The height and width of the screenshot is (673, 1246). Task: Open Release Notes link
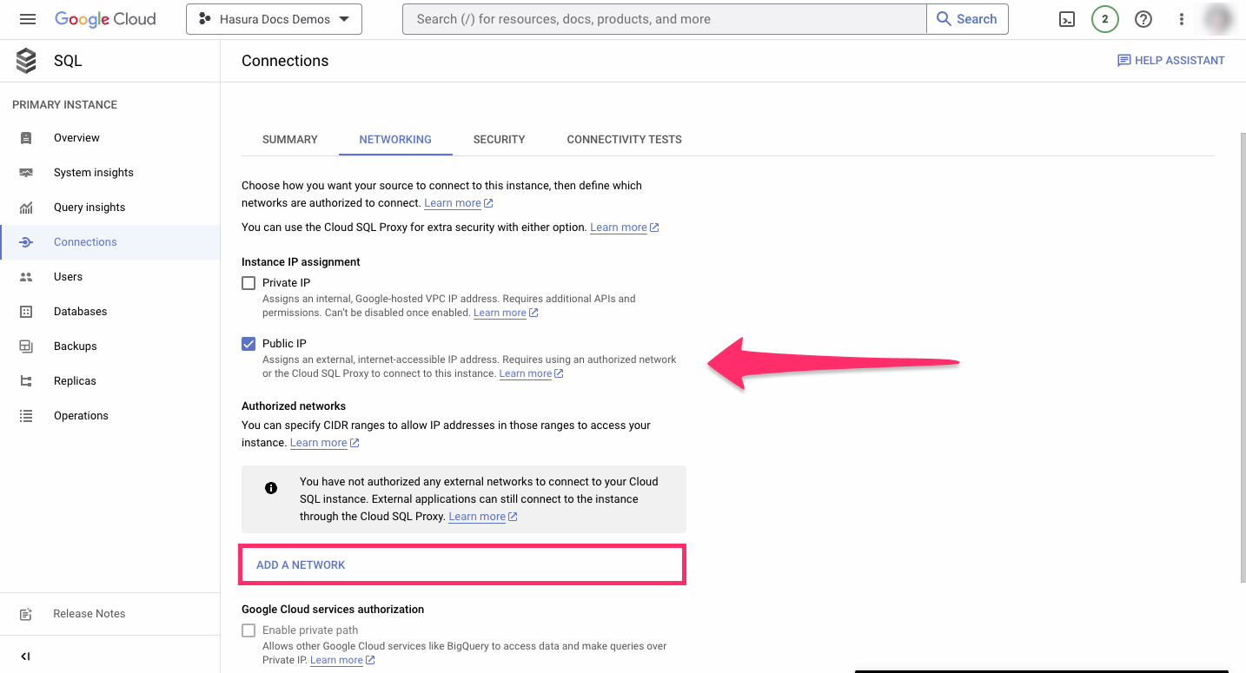(89, 614)
